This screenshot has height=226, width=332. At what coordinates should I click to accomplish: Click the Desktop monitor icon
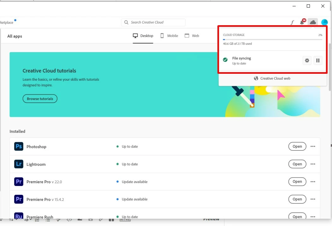(x=135, y=36)
